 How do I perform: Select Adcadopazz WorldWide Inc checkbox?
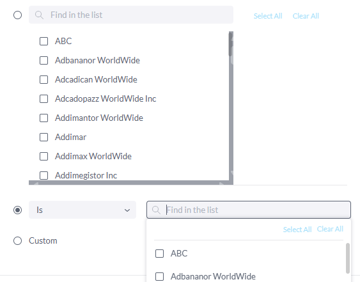[43, 98]
